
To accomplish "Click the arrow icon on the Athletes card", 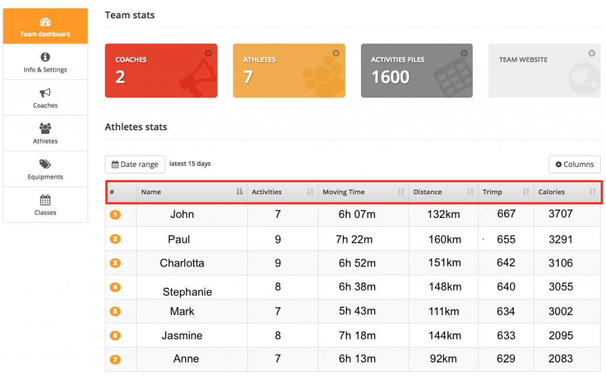I will coord(336,53).
